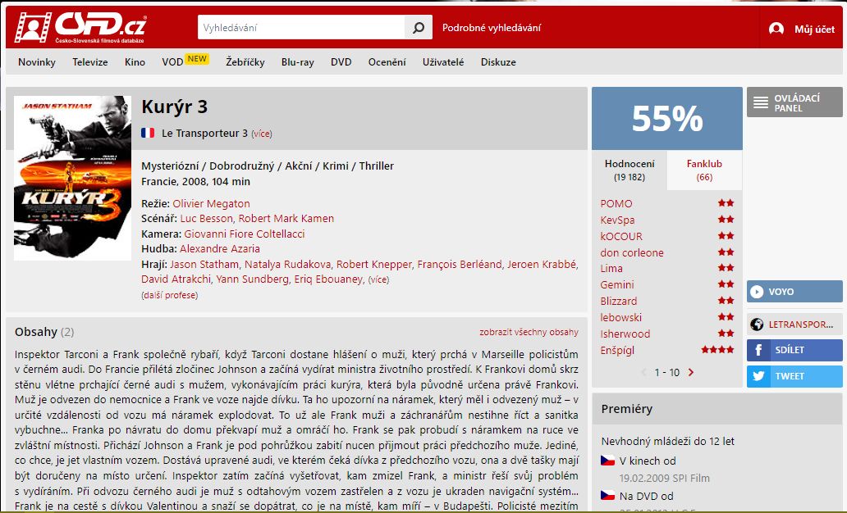Open the Kurýr 3 poster image
The height and width of the screenshot is (513, 847).
point(72,178)
